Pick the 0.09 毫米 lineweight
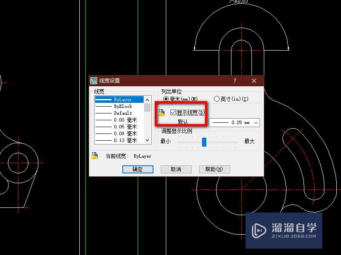The image size is (341, 255). coord(119,133)
